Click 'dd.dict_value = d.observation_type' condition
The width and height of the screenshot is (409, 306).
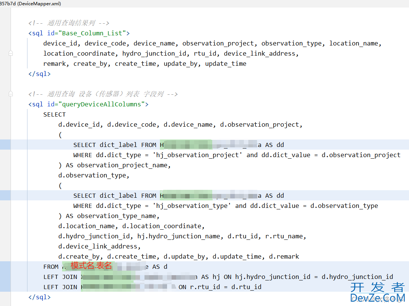pyautogui.click(x=314, y=206)
